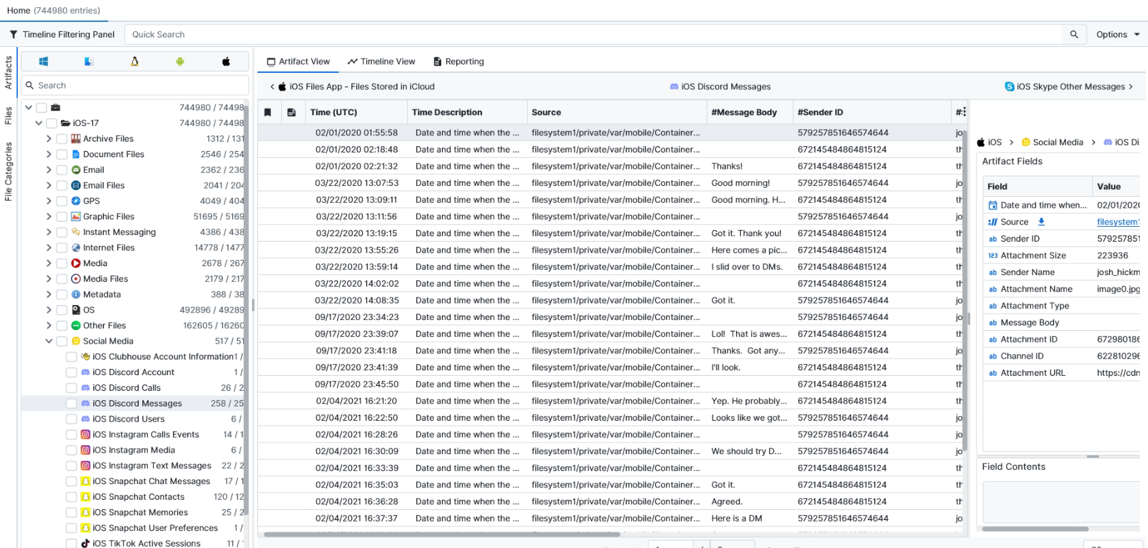1148x548 pixels.
Task: Check the Email Files checkbox
Action: tap(62, 185)
